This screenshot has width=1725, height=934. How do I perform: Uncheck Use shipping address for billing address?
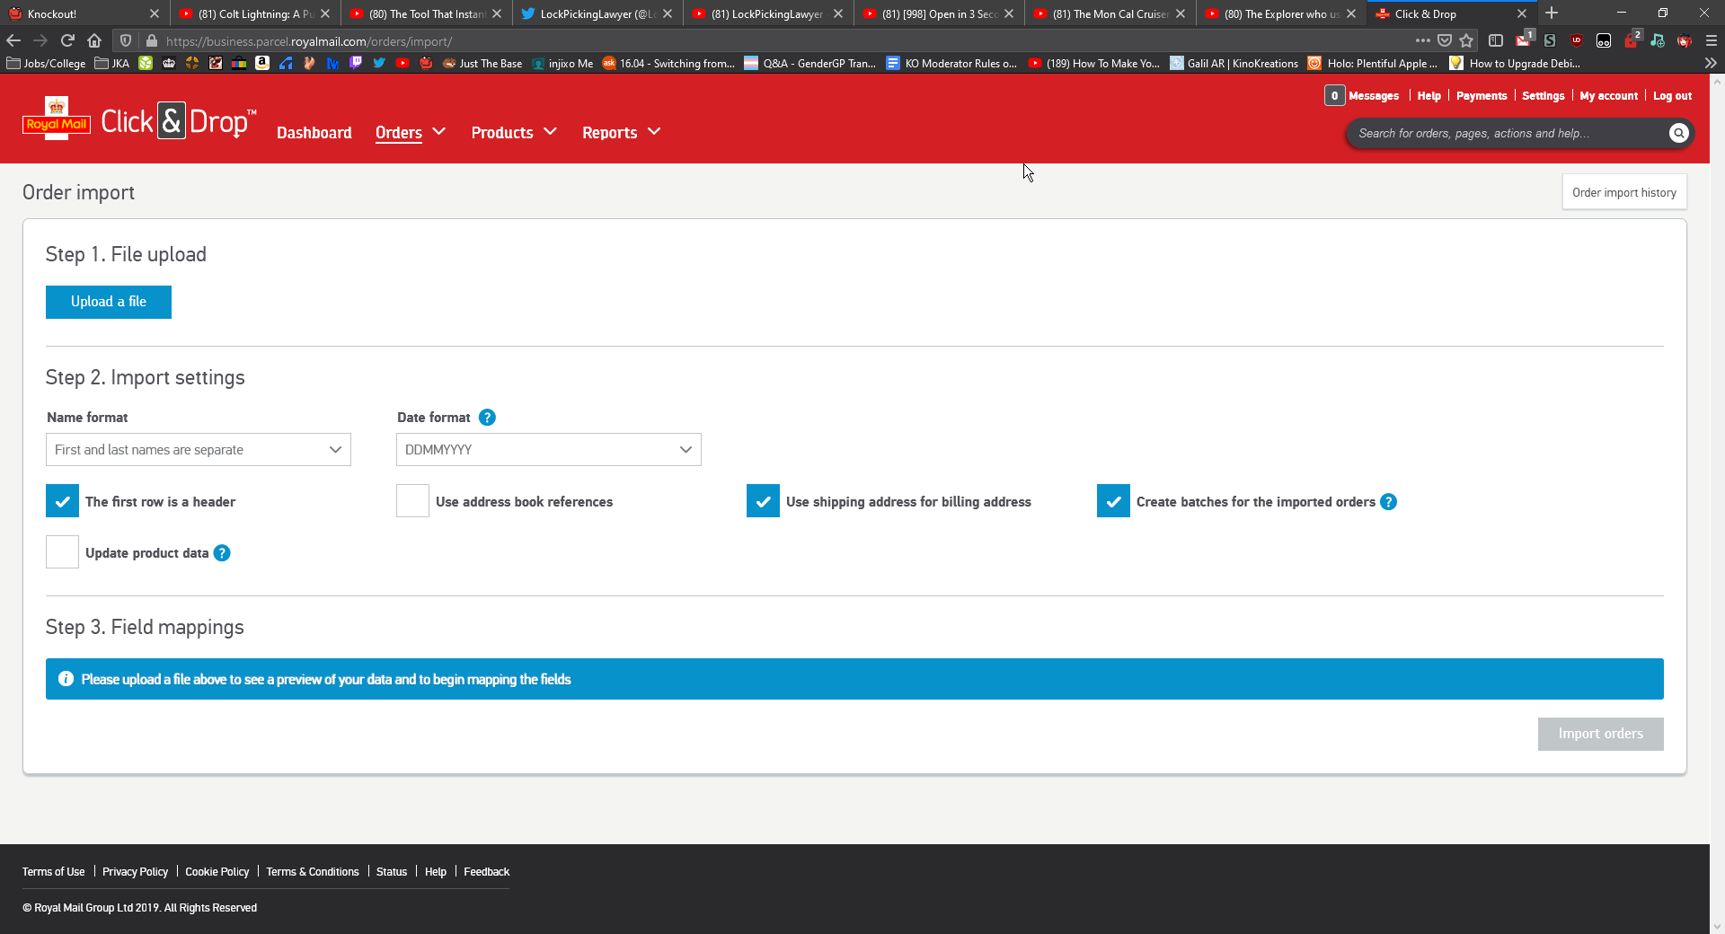[x=763, y=501]
